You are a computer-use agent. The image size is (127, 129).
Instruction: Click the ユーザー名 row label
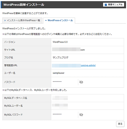click(10, 73)
